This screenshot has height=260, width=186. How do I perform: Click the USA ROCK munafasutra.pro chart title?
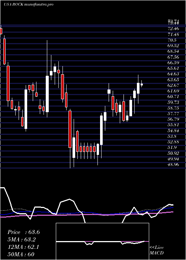pyautogui.click(x=28, y=4)
